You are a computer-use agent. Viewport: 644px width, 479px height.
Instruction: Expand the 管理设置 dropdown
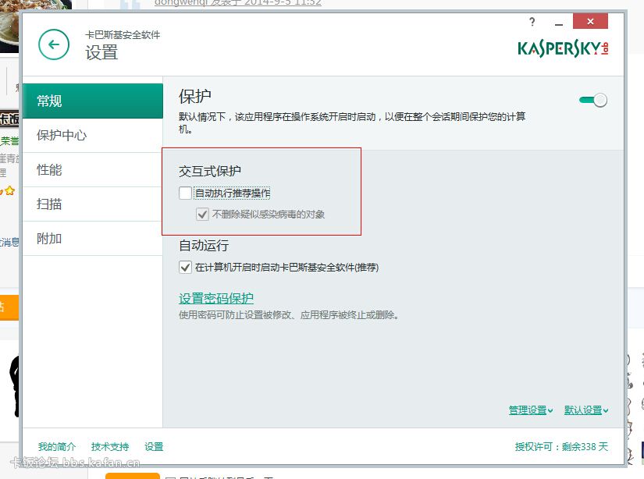[x=531, y=410]
